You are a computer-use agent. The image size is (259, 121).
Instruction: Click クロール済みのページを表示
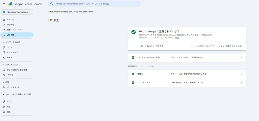click(151, 46)
